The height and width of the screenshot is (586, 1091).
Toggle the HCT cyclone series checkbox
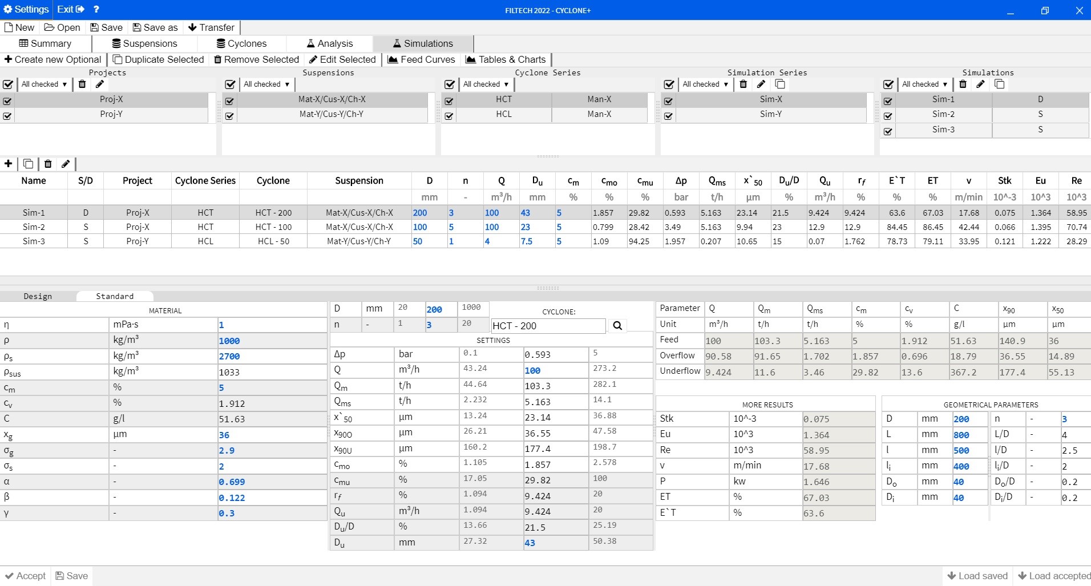point(449,101)
